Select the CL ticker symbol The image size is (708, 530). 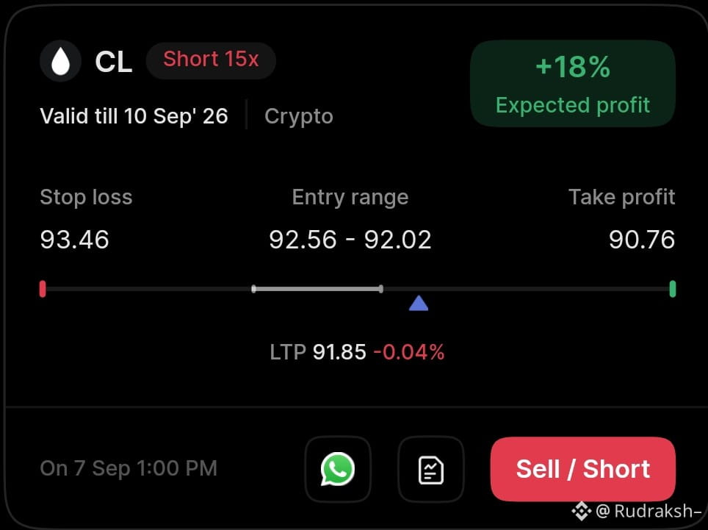[113, 62]
